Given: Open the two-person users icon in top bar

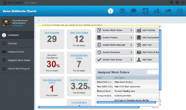Looking at the screenshot, I should pos(157,11).
